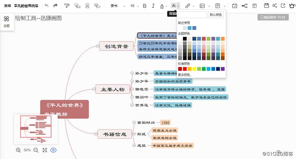Select the 创造背景 topic node
Screen dimensions: 296x159
pyautogui.click(x=116, y=46)
